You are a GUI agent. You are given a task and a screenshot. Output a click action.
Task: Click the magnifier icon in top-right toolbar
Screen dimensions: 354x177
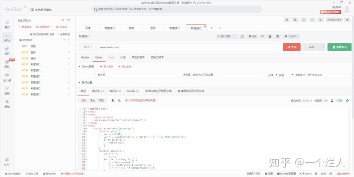[x=295, y=20]
